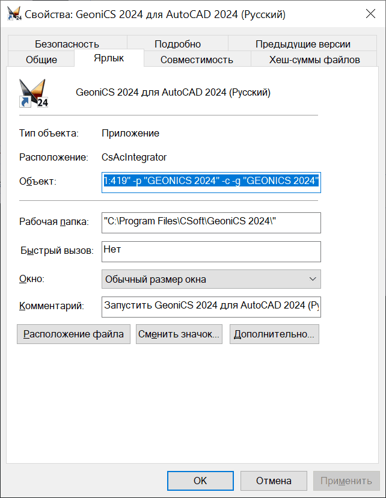The image size is (386, 498).
Task: Click the shortcut name text GeoniCS 2024 для AutoCAD
Action: [x=173, y=93]
